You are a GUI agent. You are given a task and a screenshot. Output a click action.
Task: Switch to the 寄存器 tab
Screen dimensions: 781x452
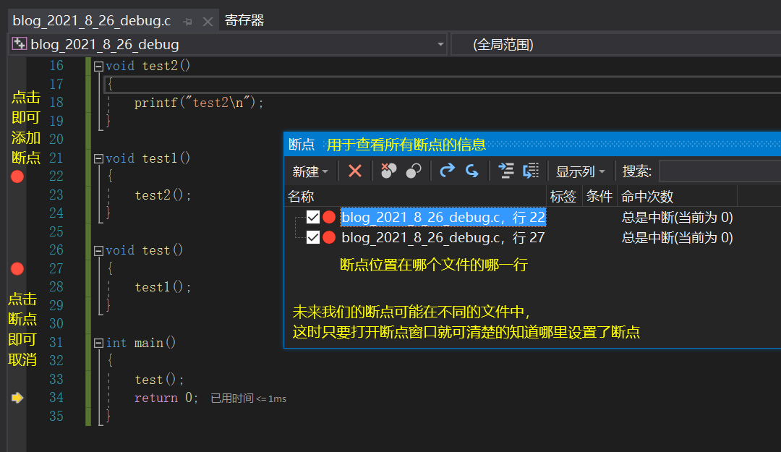click(x=246, y=20)
